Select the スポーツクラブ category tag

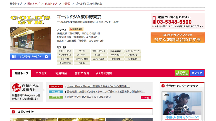(x=65, y=51)
